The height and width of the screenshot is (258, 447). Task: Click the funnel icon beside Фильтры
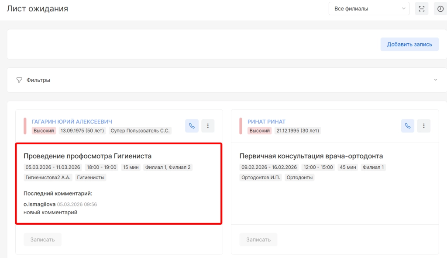(x=19, y=80)
